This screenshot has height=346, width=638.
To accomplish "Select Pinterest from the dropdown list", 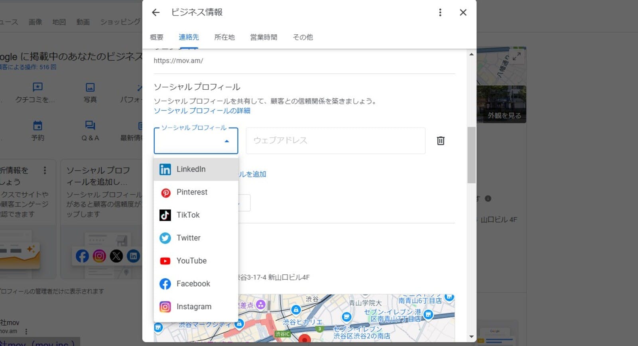I will point(196,192).
